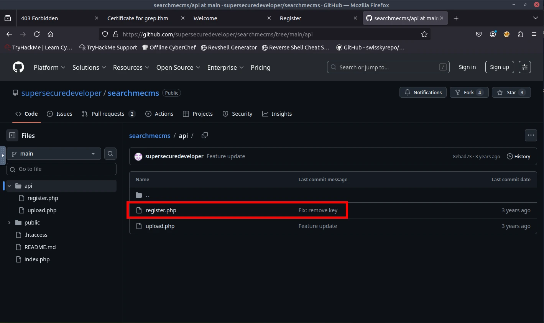Screen dimensions: 544x323
Task: Collapse the api folder in tree
Action: [9, 186]
